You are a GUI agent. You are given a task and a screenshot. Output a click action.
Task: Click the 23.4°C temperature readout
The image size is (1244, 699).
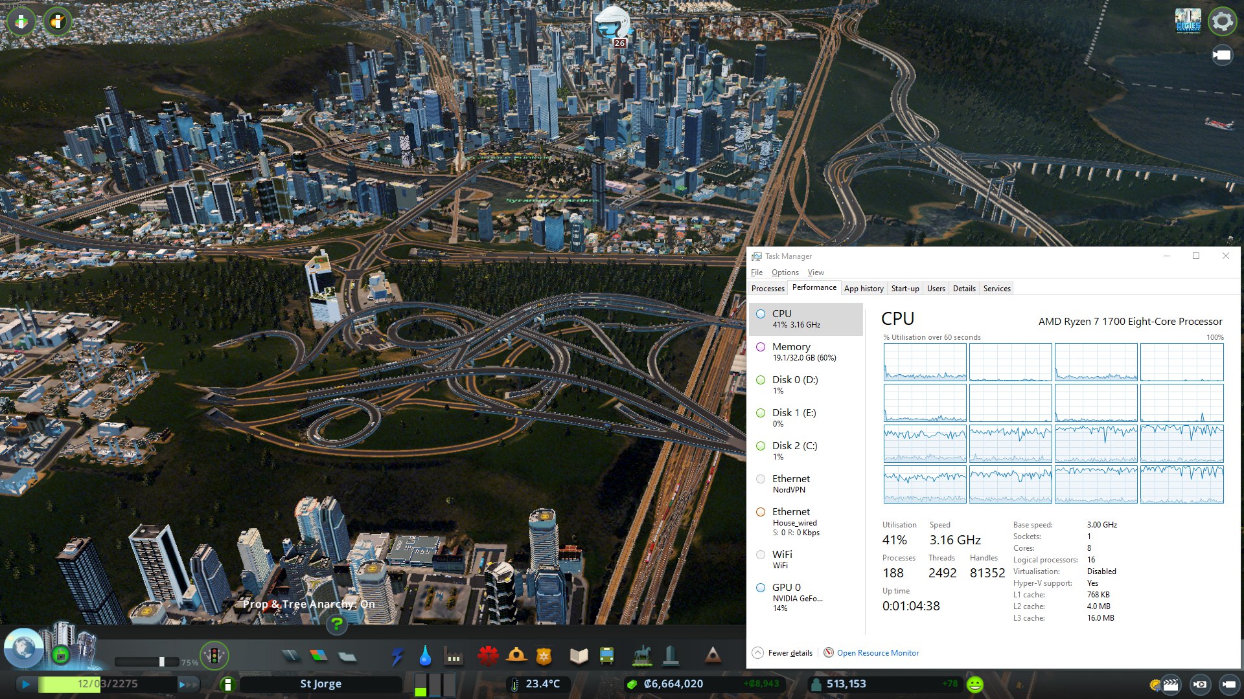542,684
